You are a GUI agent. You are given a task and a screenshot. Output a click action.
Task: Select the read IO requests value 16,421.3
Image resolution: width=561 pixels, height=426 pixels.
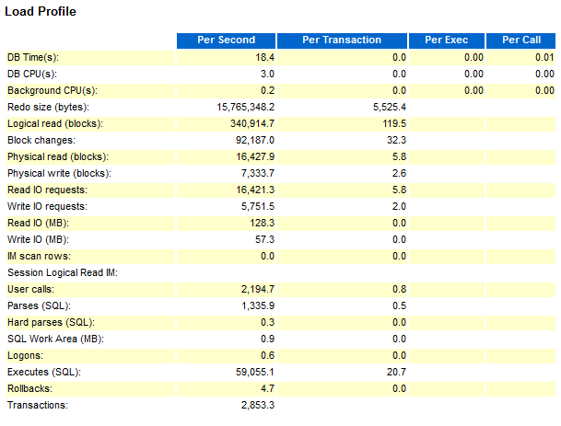pos(255,190)
